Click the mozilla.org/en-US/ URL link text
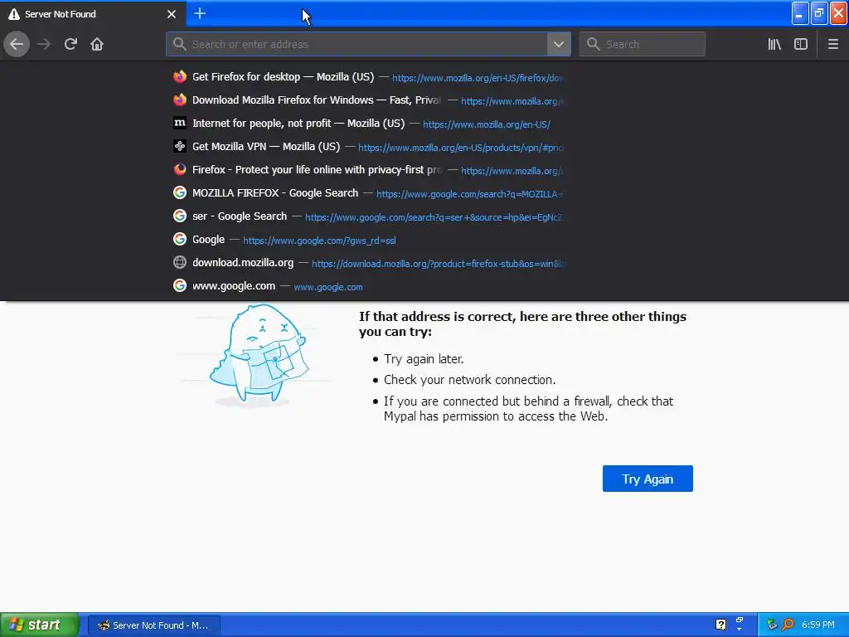This screenshot has width=849, height=637. (486, 124)
